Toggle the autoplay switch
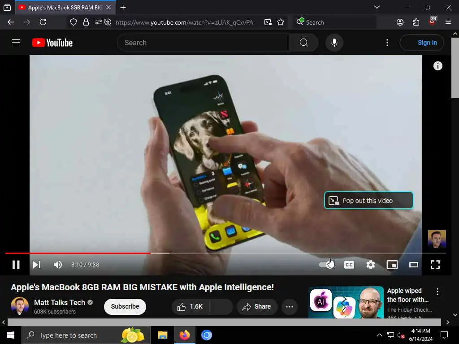 (326, 265)
